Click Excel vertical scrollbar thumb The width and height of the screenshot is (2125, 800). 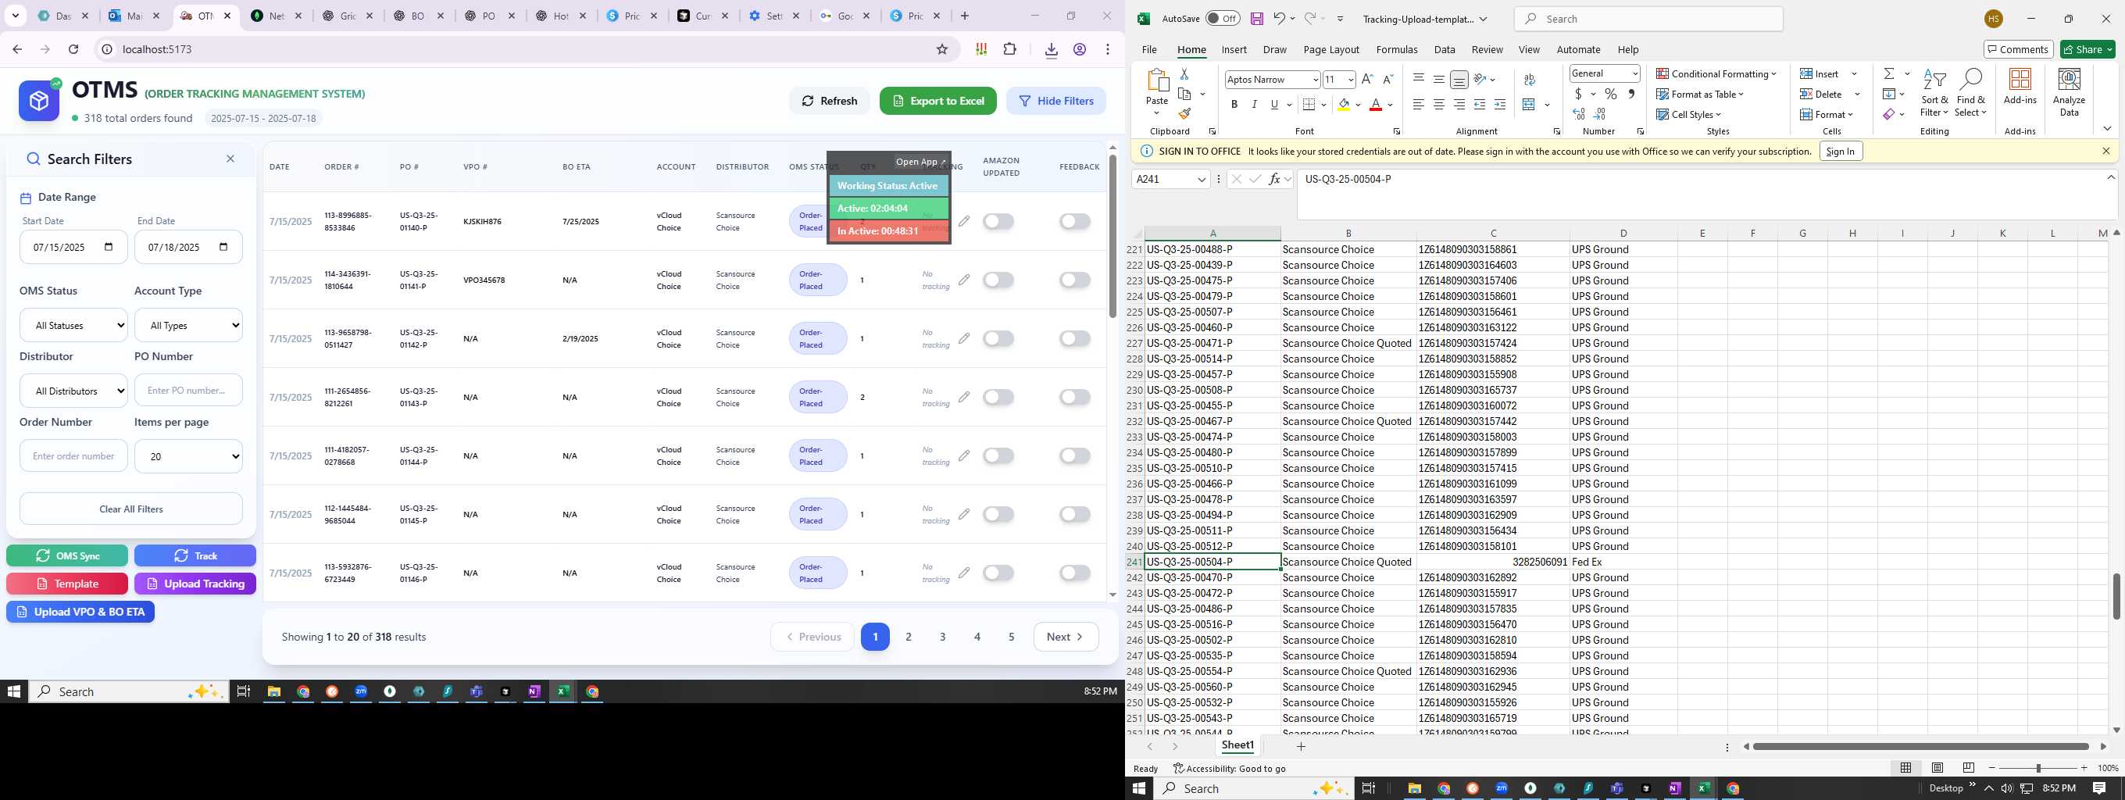coord(2116,595)
